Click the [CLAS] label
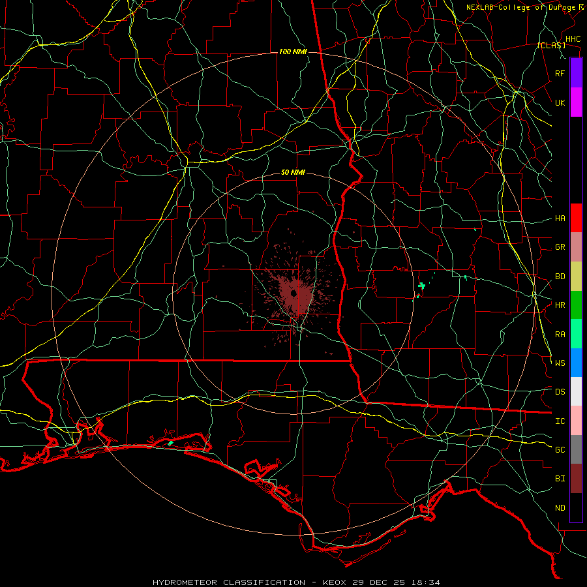587x587 pixels. pos(551,46)
